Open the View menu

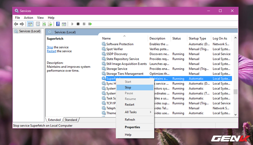(40, 18)
